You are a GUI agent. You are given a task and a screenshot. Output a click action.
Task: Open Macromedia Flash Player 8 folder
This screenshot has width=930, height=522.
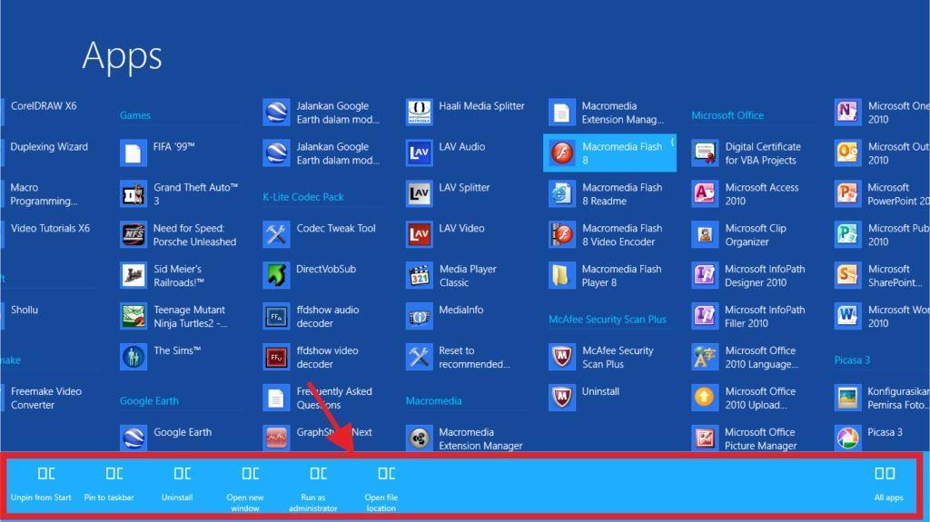click(605, 276)
